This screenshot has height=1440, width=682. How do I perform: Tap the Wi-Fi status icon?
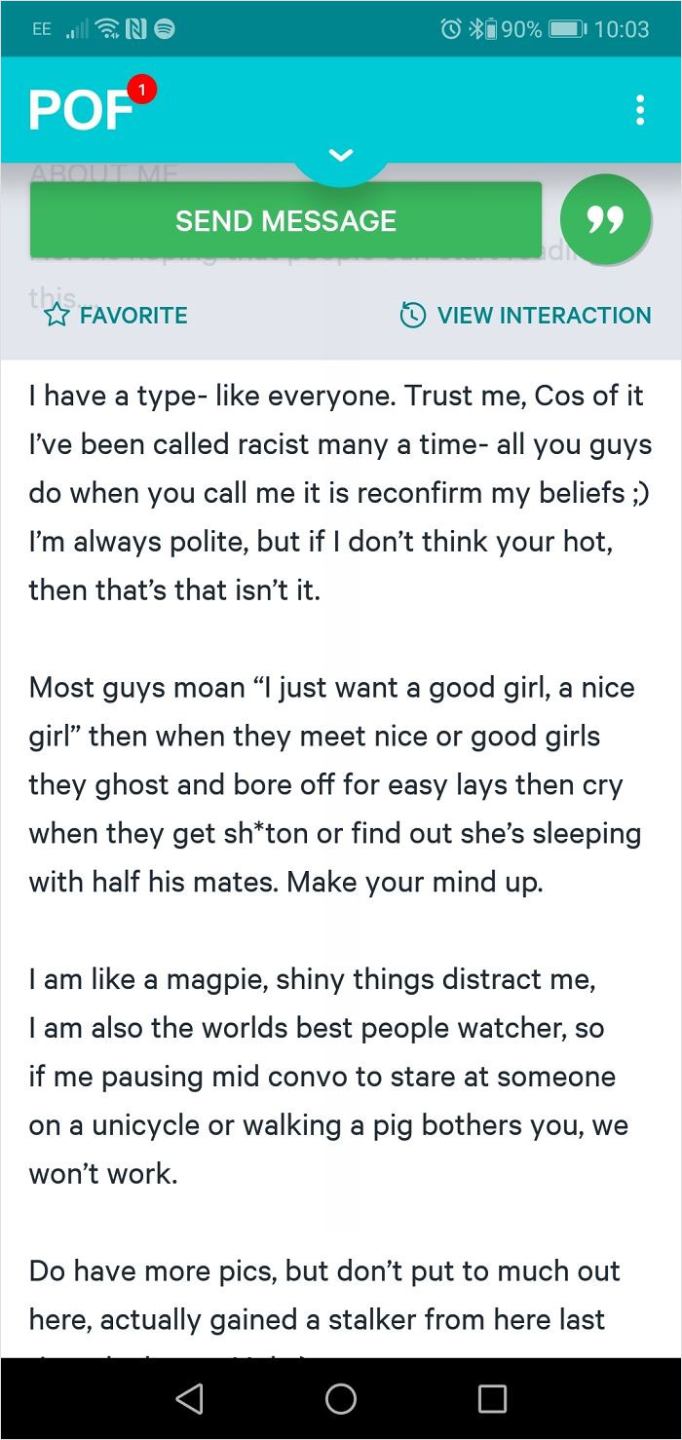[106, 29]
